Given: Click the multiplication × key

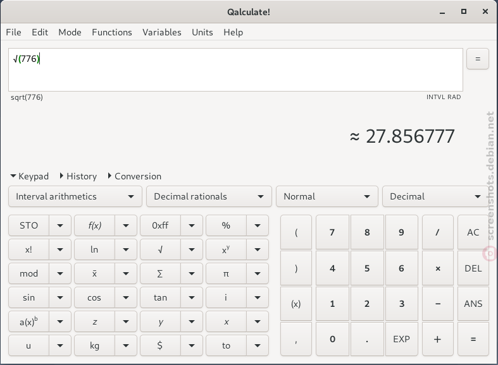Looking at the screenshot, I should pos(438,268).
